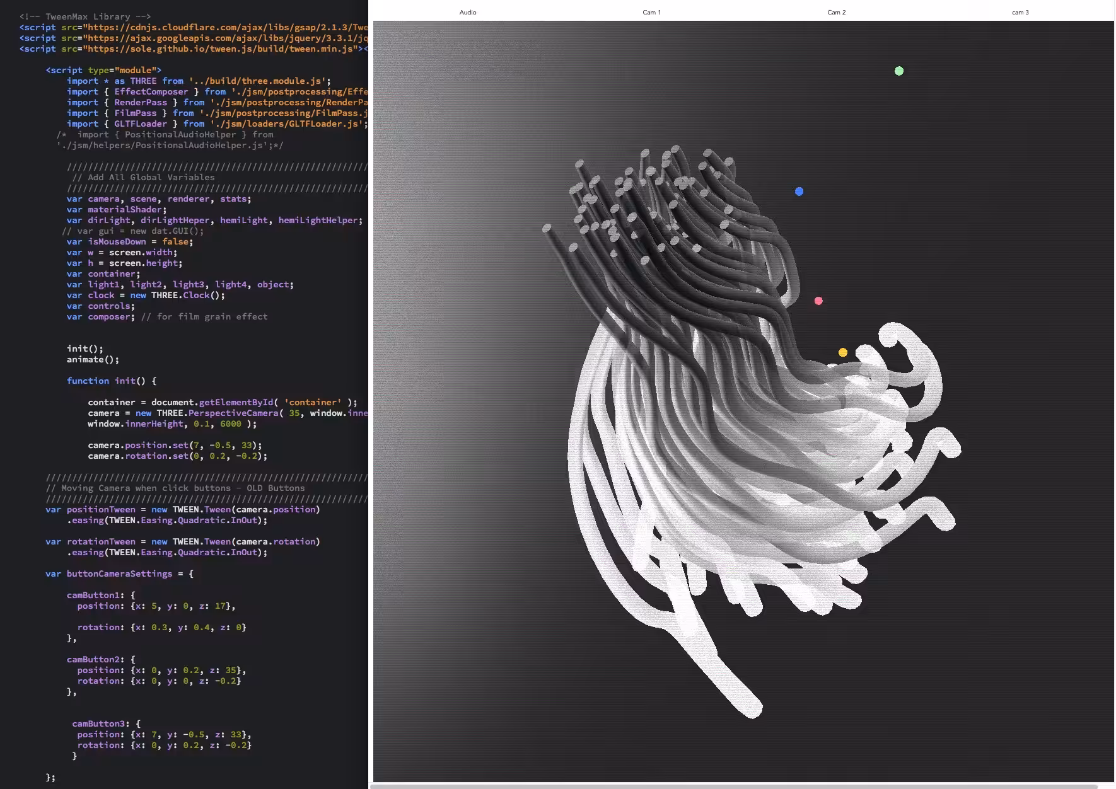This screenshot has width=1116, height=789.
Task: Click the camButton3 key in code
Action: tap(101, 723)
